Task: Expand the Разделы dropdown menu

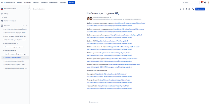Action: (x=36, y=2)
